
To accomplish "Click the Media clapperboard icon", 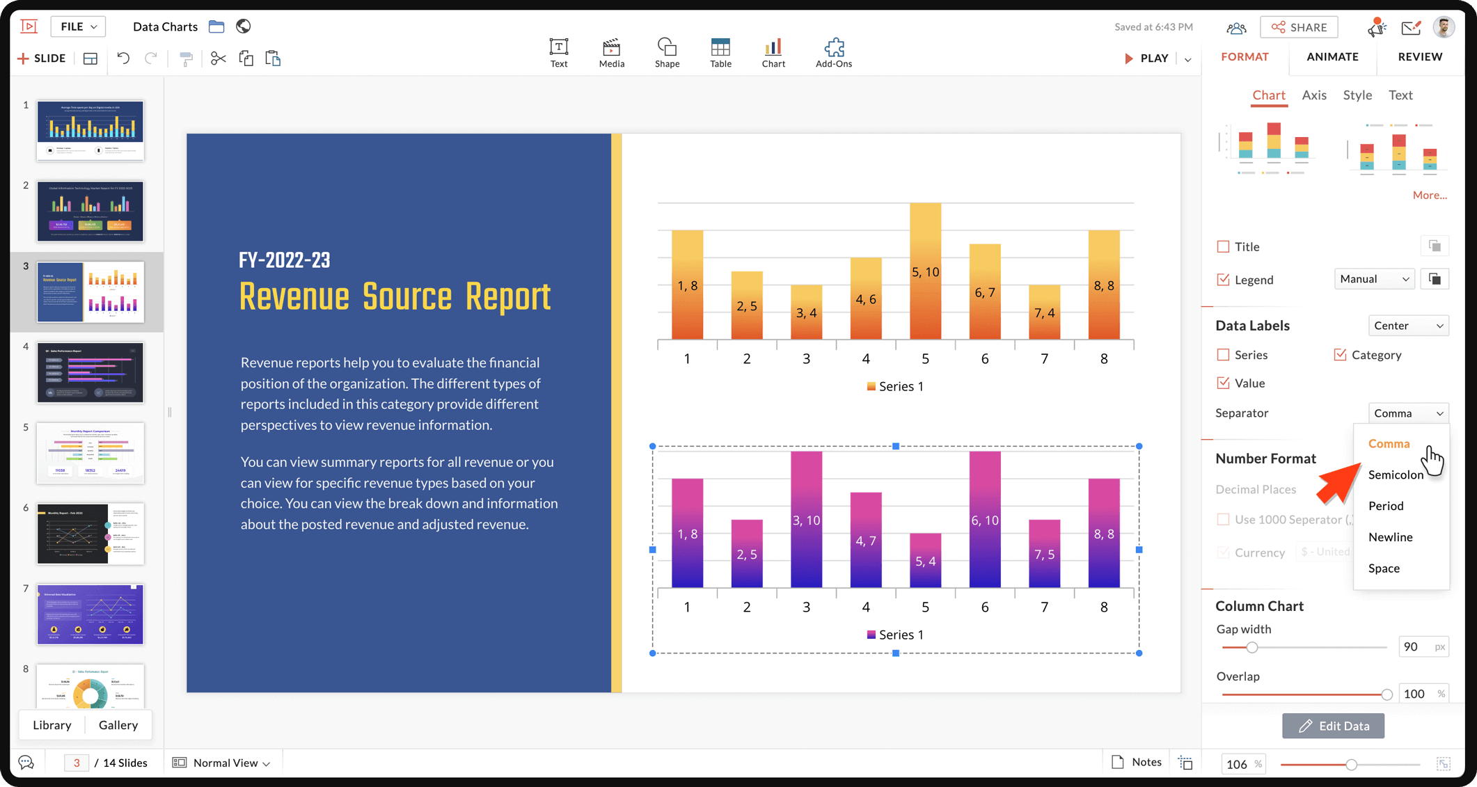I will click(611, 53).
